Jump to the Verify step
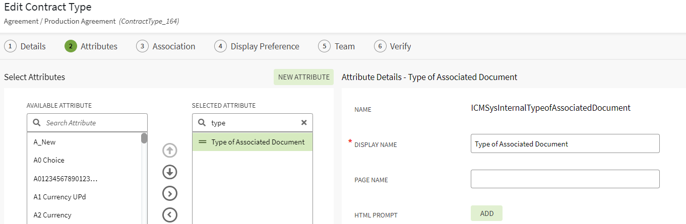 coord(393,46)
